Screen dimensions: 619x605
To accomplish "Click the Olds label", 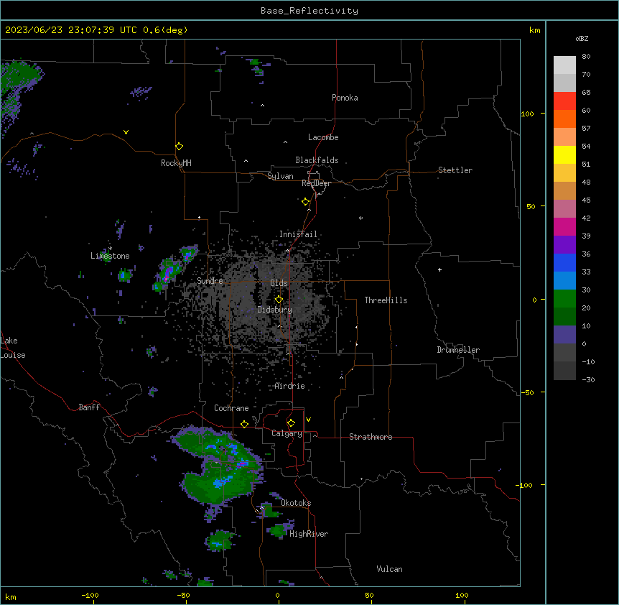I will coord(279,283).
